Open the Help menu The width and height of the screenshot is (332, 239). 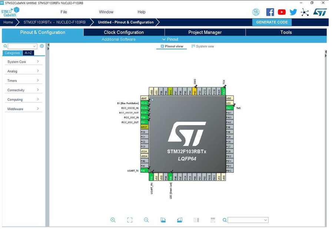142,12
